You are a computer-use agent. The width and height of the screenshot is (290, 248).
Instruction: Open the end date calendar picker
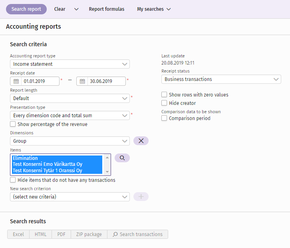(82, 81)
